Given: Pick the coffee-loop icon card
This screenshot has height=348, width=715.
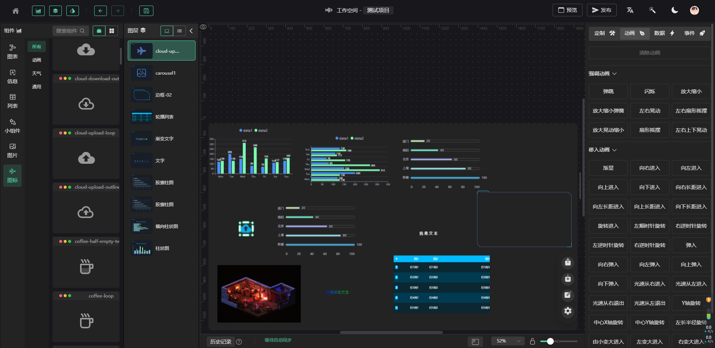Looking at the screenshot, I should tap(86, 316).
